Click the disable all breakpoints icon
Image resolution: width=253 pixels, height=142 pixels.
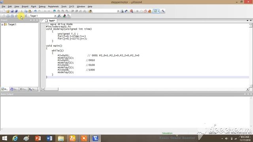point(145,11)
